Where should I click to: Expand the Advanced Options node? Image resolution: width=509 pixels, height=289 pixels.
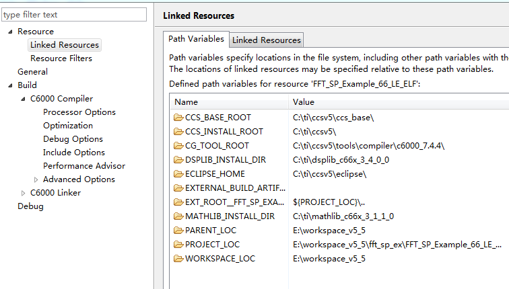pos(36,179)
